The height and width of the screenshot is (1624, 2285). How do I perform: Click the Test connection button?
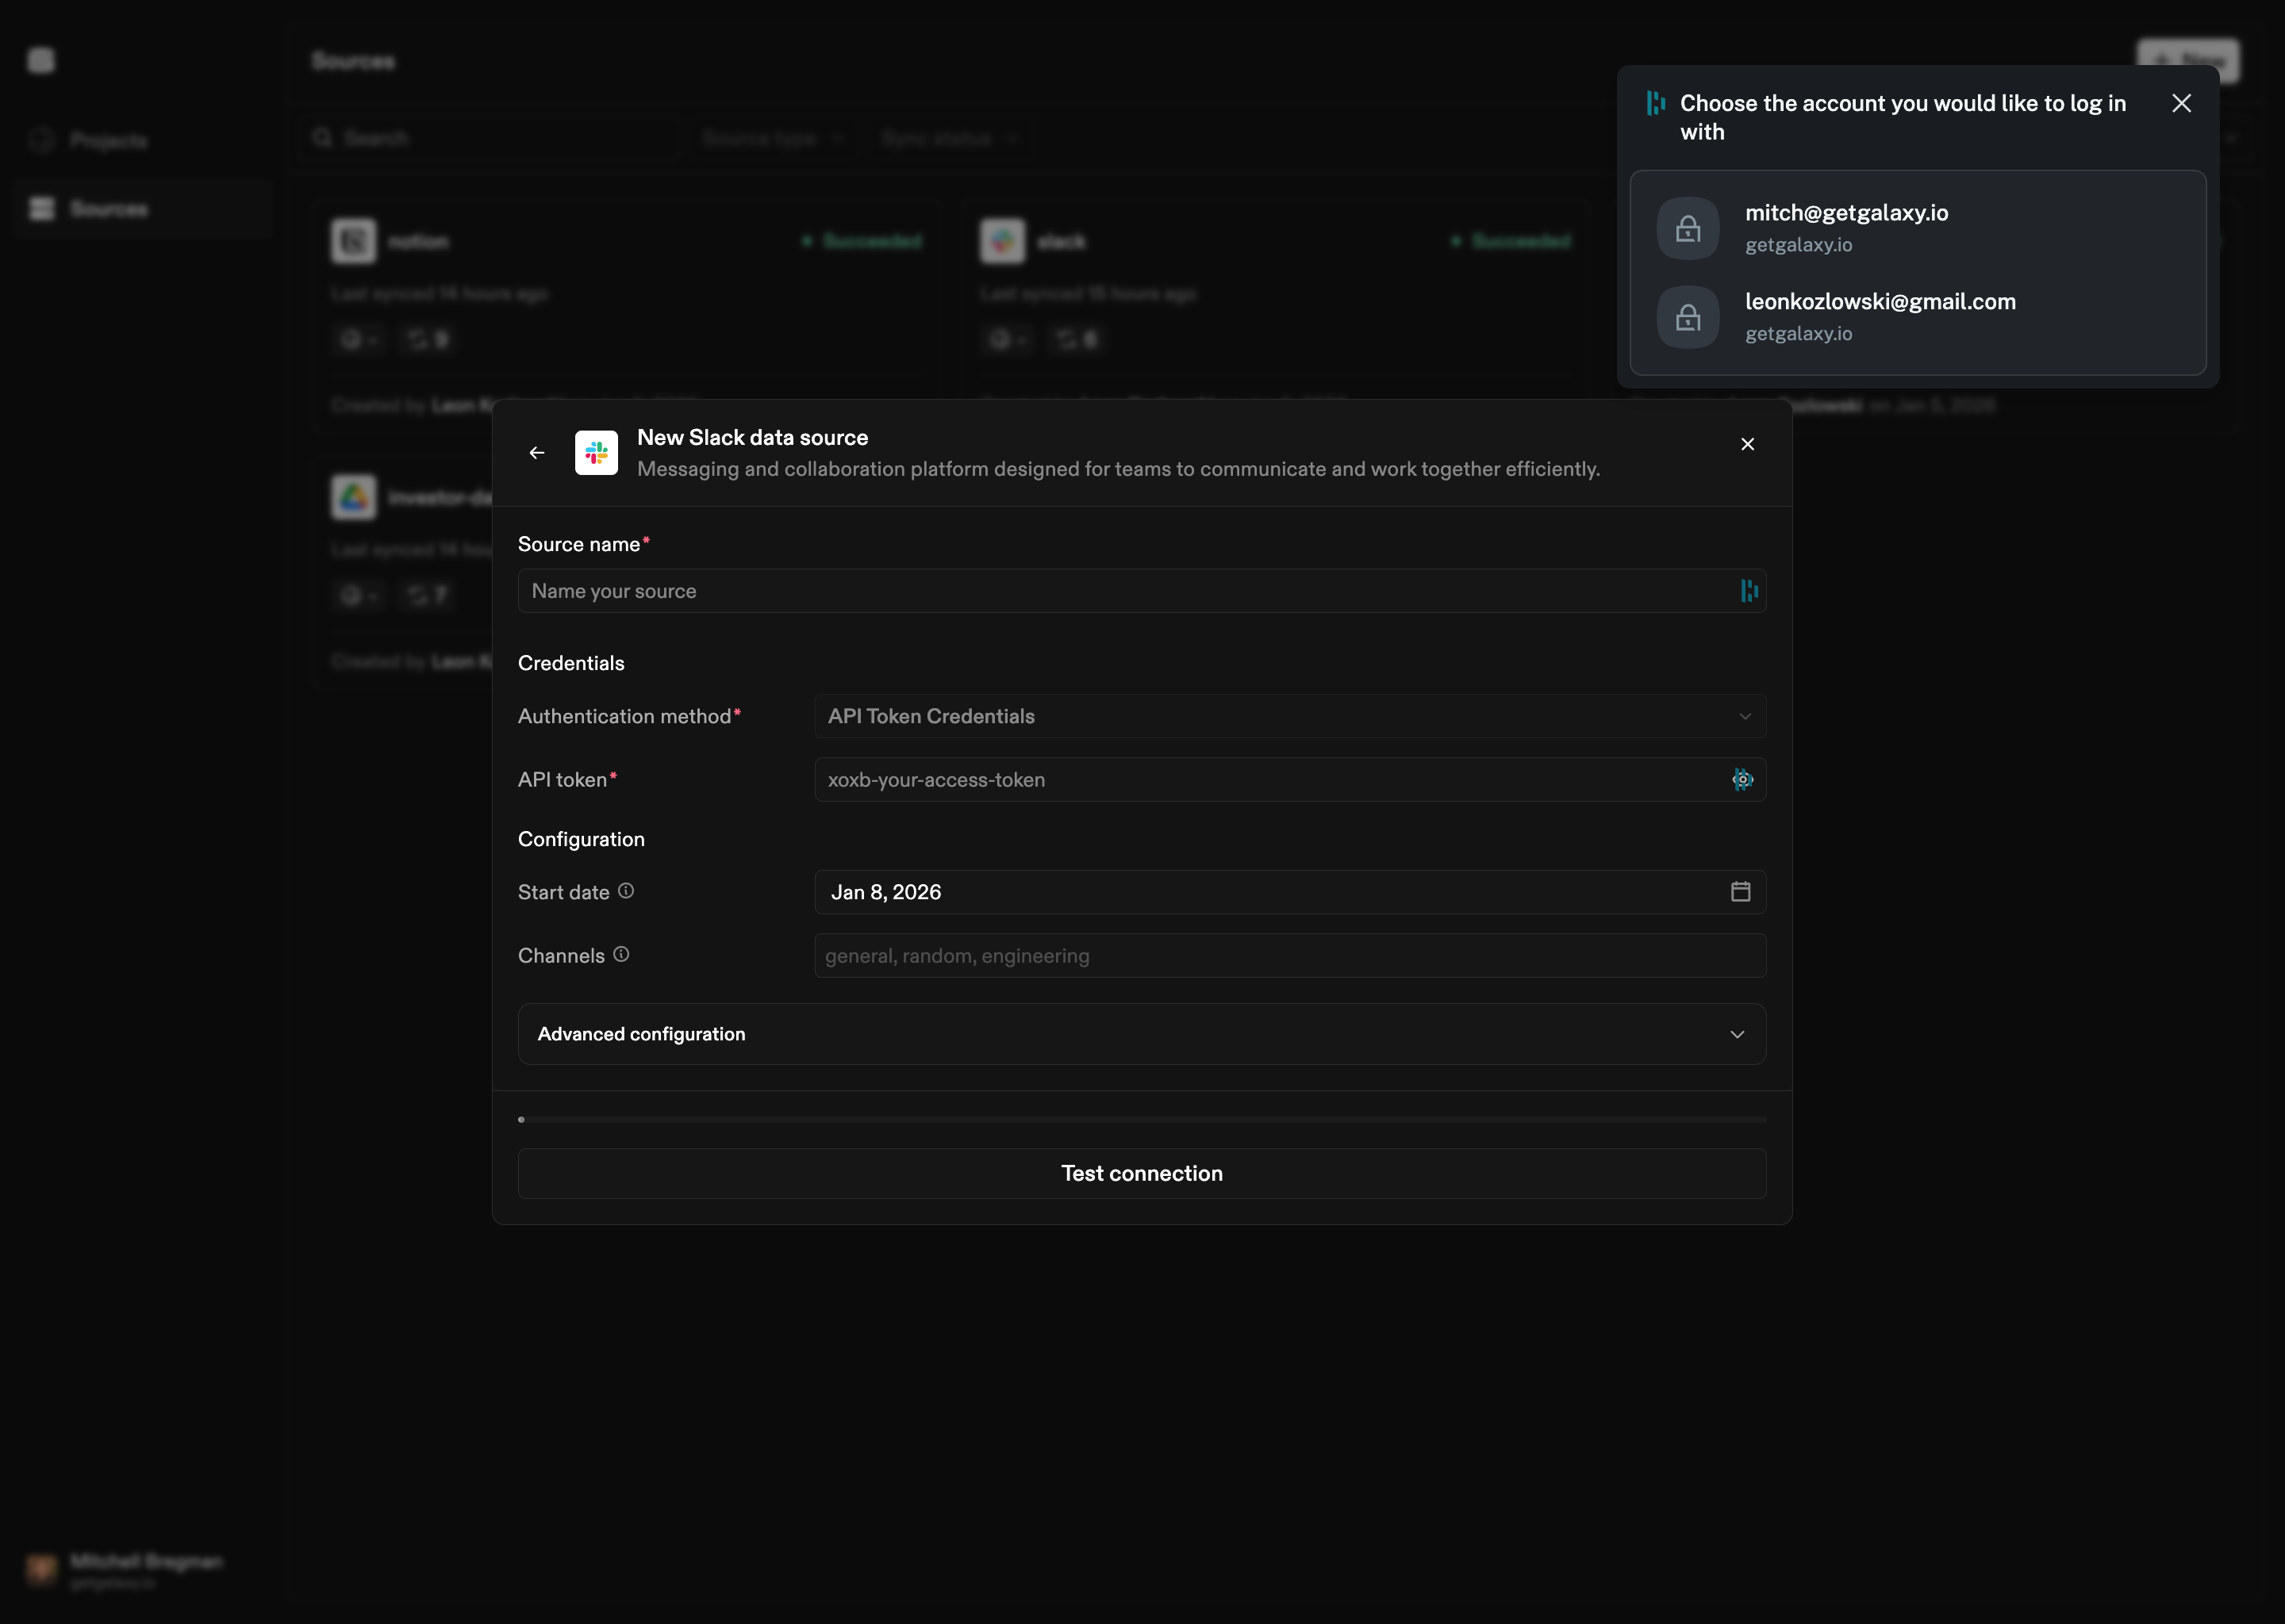click(x=1140, y=1173)
